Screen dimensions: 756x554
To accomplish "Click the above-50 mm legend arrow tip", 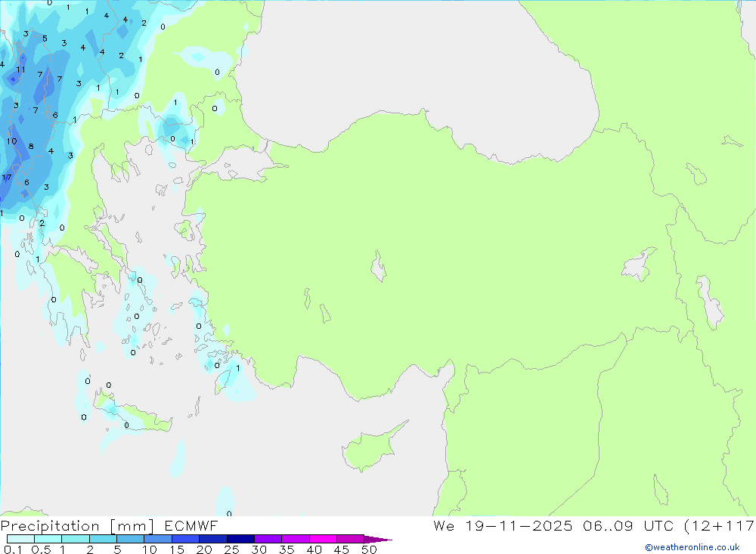I will [x=378, y=540].
